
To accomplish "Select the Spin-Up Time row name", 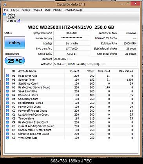I will [x=26, y=79].
